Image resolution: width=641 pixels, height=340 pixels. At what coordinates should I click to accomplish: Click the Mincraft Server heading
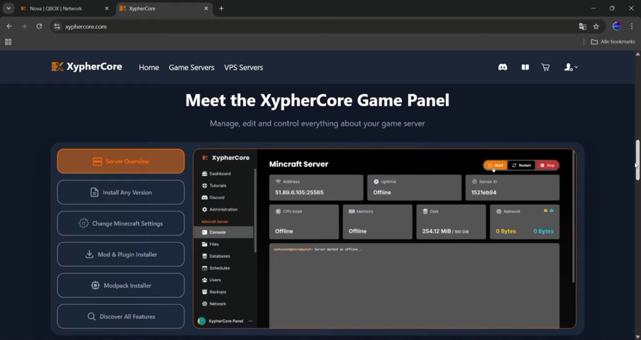299,164
